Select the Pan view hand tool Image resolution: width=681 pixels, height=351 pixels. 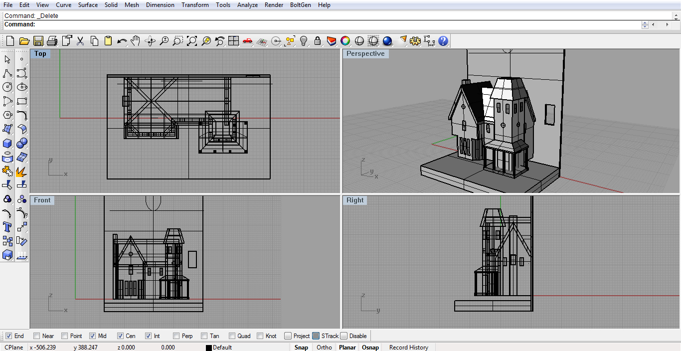click(136, 41)
